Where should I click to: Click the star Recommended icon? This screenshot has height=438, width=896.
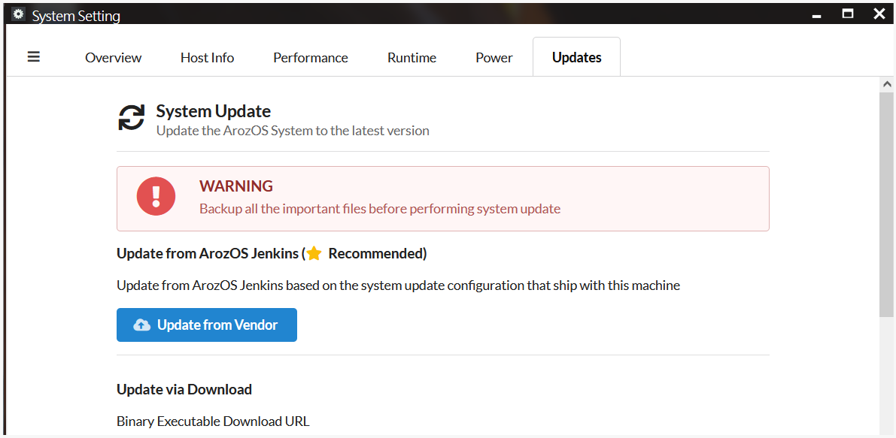[x=314, y=254]
